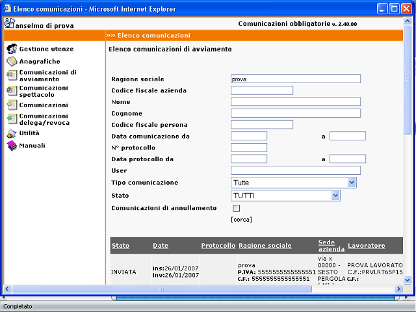This screenshot has width=416, height=312.
Task: Click the Codice fiscale persona field
Action: [262, 124]
